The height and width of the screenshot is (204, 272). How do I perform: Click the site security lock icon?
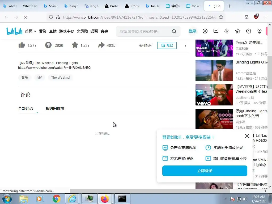point(58,17)
